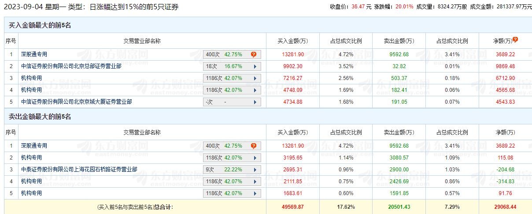Click 机构专用 on the row with net 6712.90

click(x=31, y=78)
